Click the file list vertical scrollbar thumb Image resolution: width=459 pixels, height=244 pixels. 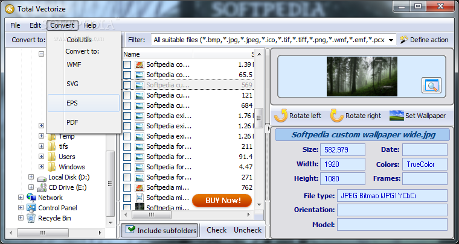(258, 118)
